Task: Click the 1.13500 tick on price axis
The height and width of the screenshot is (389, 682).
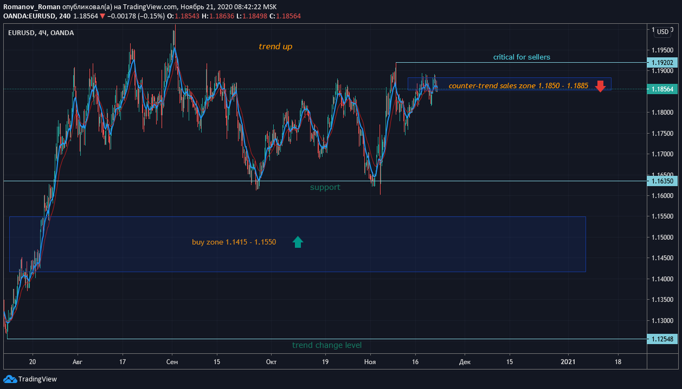Action: 663,299
